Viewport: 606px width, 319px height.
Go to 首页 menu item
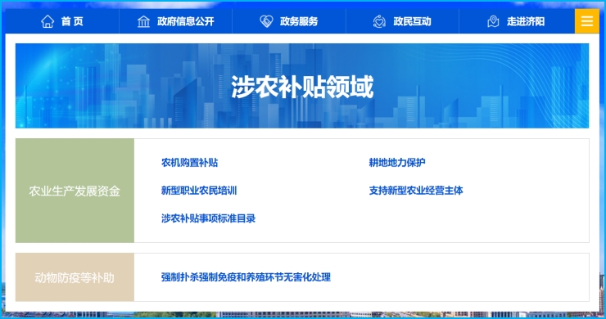[72, 21]
